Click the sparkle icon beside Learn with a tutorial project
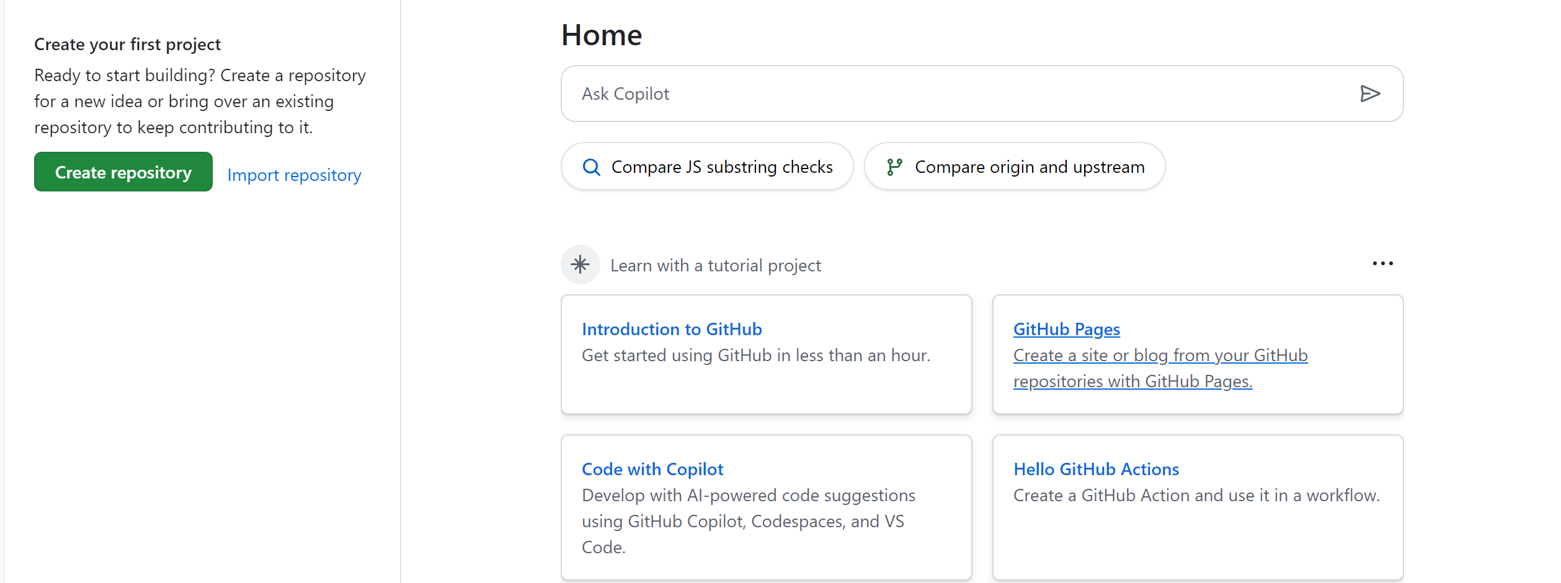The height and width of the screenshot is (583, 1561). 580,265
